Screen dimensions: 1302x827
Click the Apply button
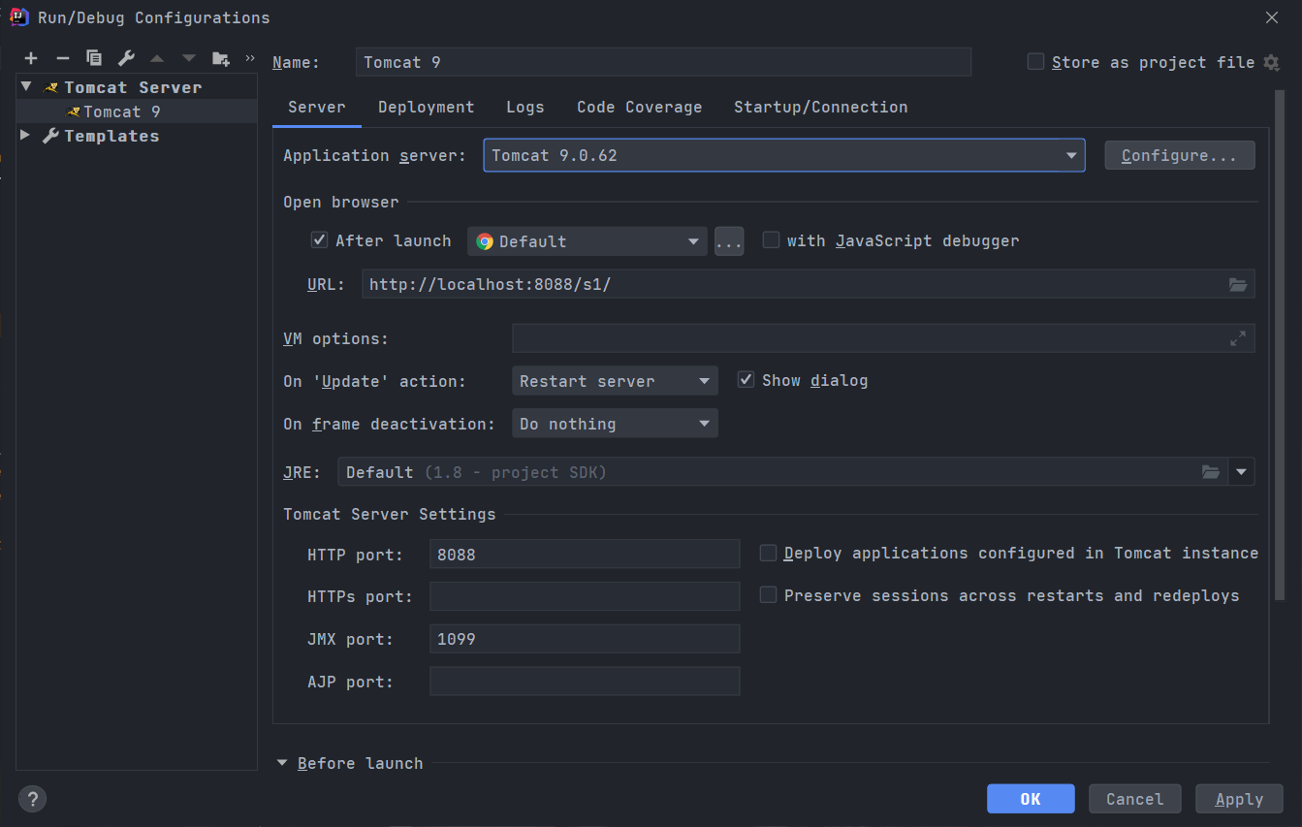(1240, 799)
